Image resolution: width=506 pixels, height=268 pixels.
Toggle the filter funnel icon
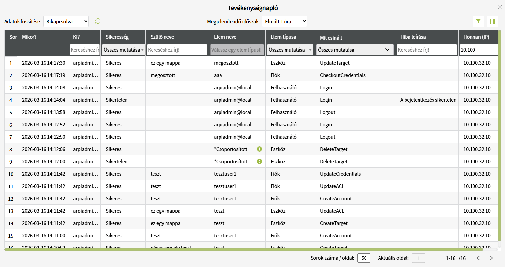click(478, 21)
